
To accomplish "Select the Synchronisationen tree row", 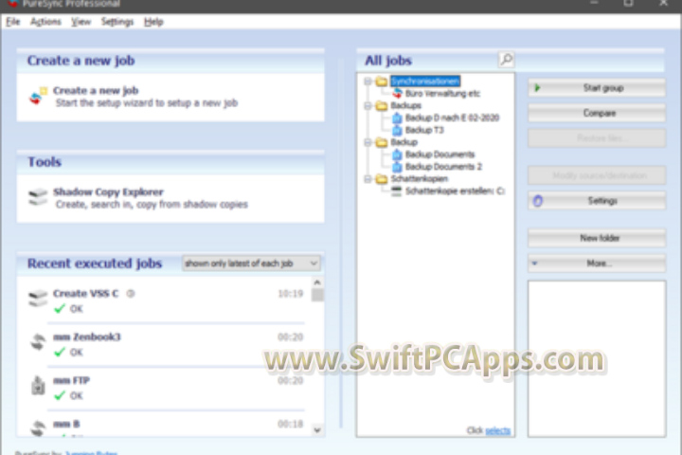I will pos(425,81).
